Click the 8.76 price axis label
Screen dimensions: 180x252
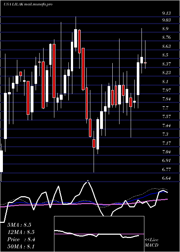pyautogui.click(x=166, y=37)
